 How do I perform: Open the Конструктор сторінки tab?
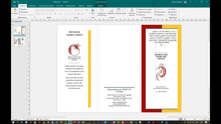(x=46, y=6)
